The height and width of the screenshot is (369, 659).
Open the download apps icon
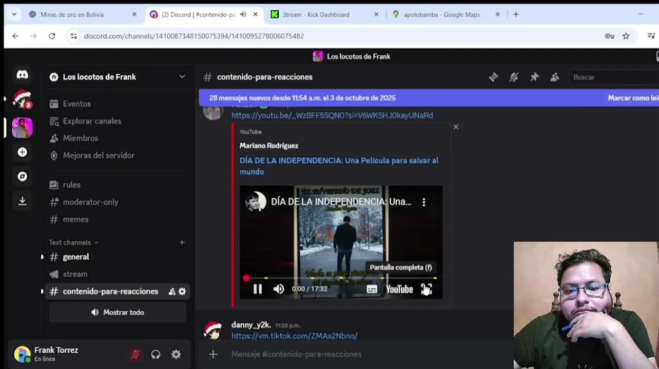pyautogui.click(x=22, y=201)
